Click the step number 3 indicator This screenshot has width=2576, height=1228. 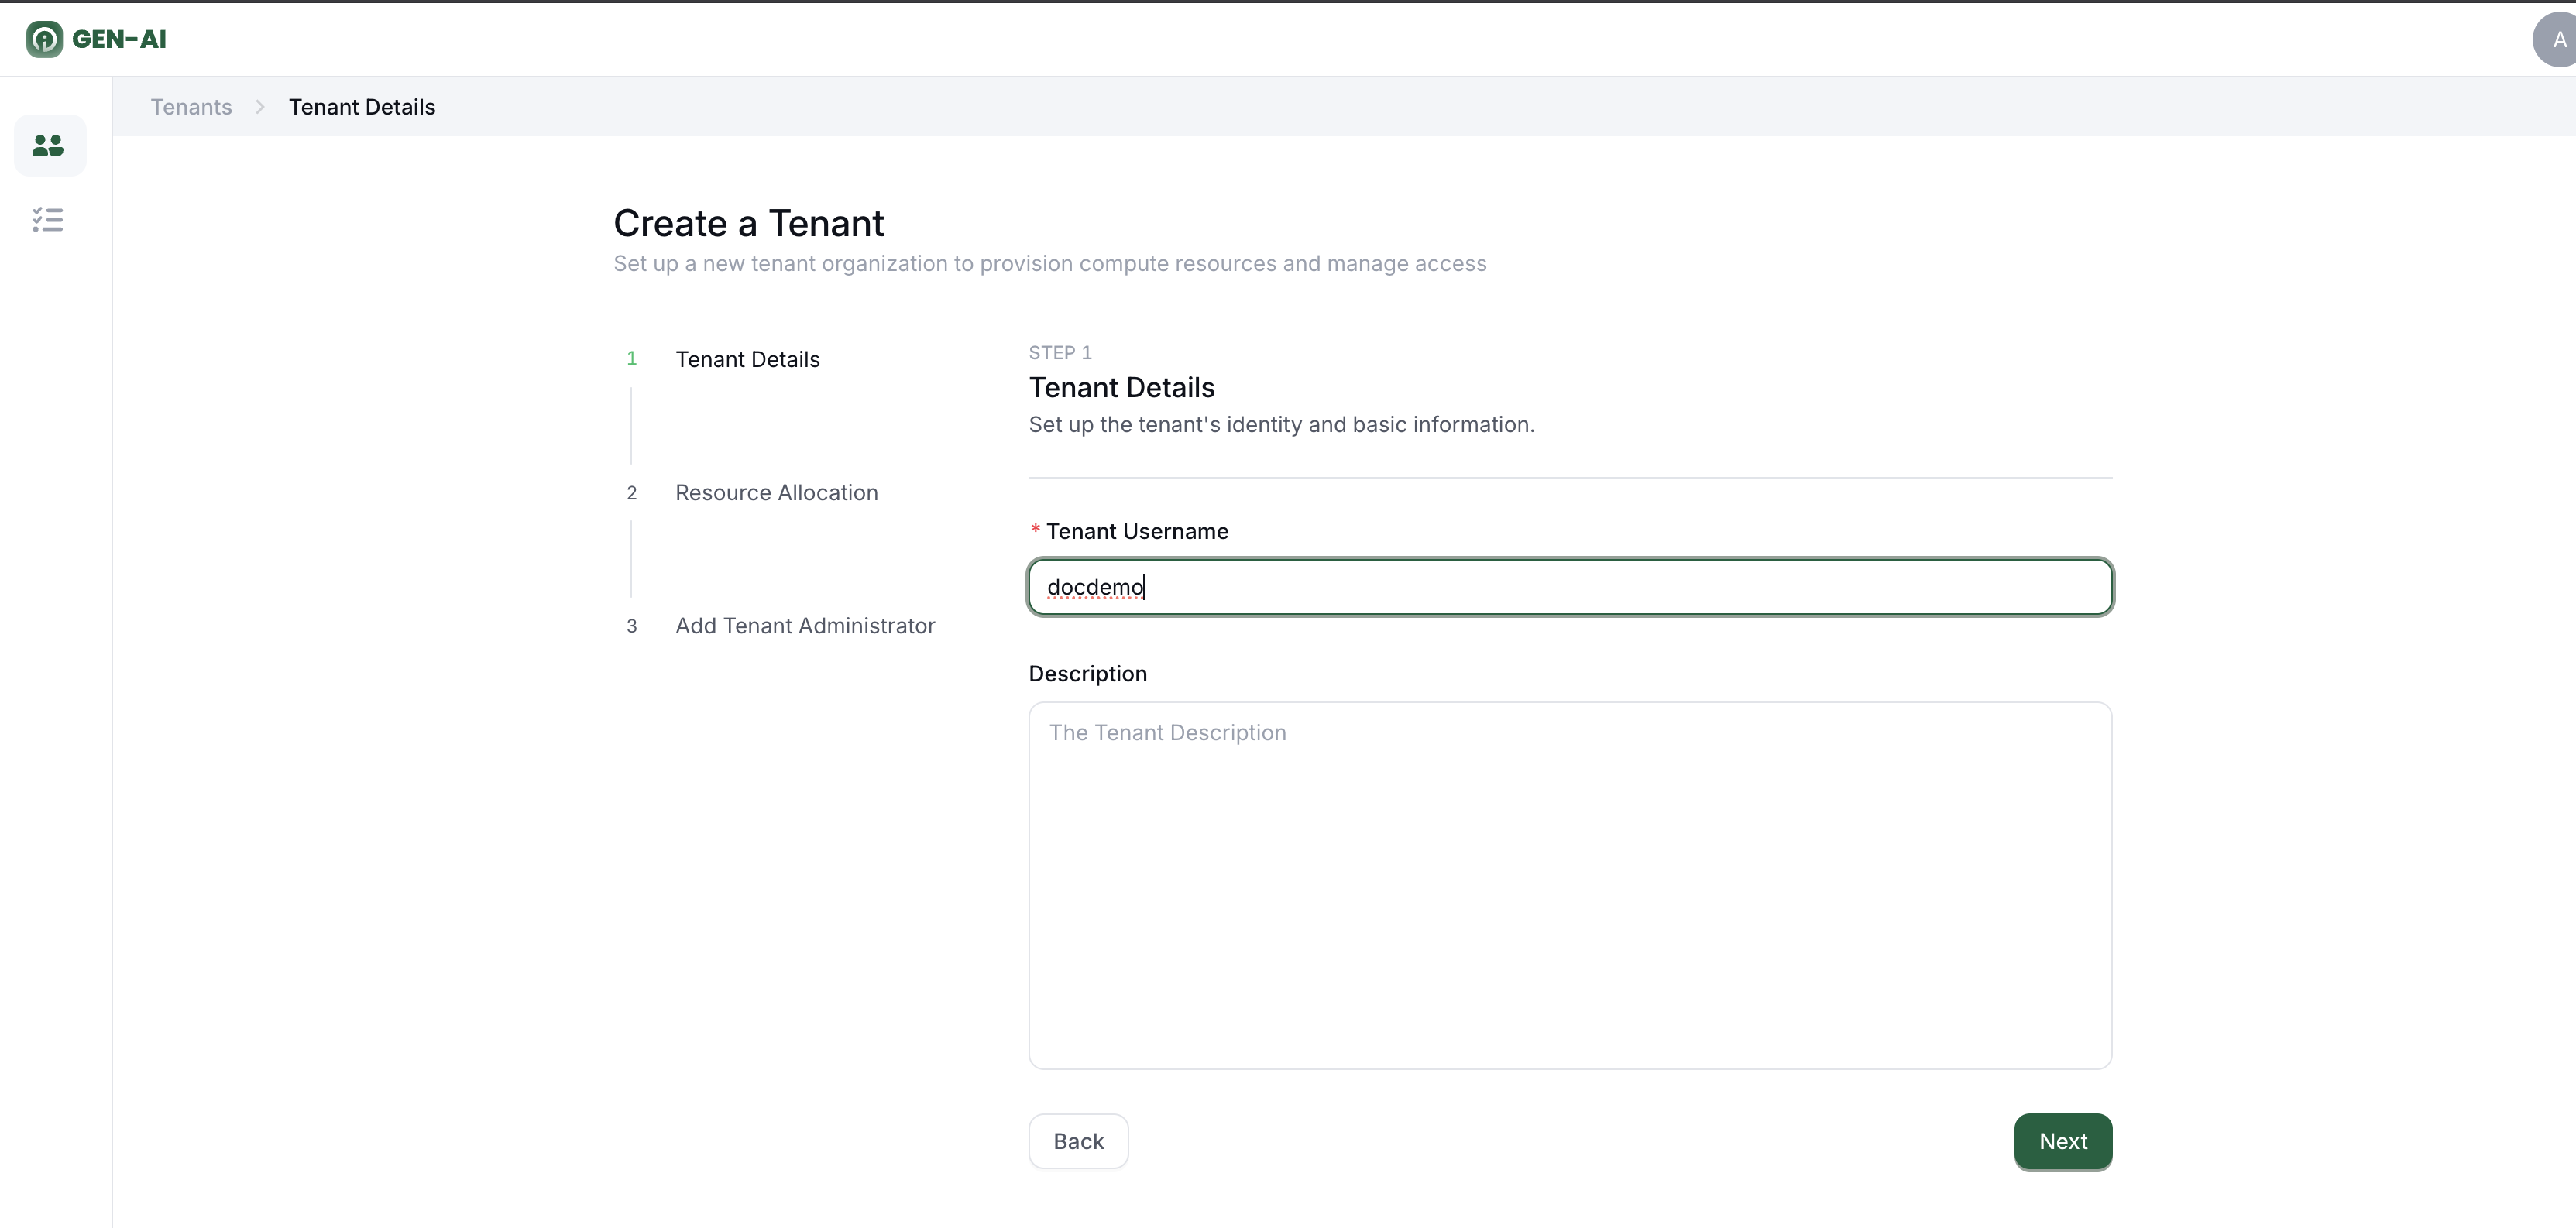pos(631,626)
